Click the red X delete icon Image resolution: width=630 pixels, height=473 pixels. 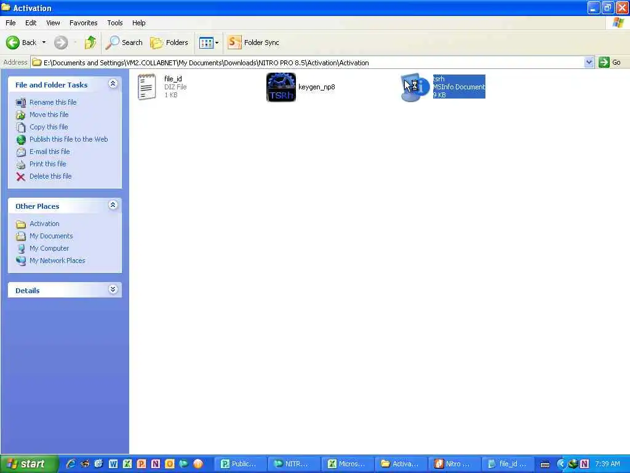21,177
